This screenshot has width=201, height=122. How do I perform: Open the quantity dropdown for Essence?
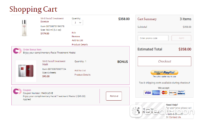77,23
